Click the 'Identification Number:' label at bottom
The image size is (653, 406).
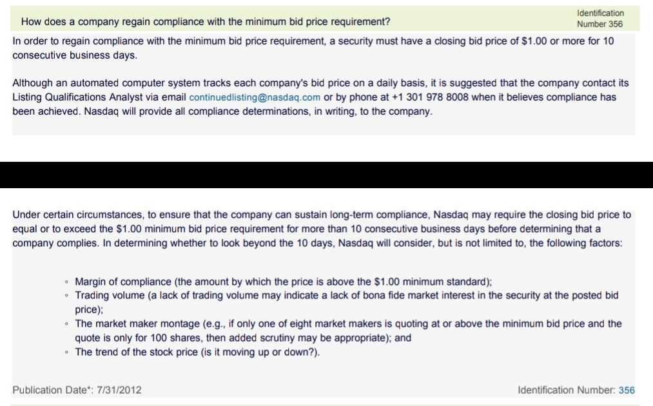tap(567, 390)
